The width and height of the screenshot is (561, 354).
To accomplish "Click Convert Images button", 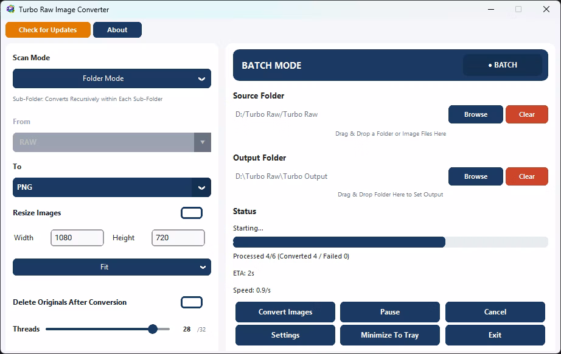I will click(285, 312).
